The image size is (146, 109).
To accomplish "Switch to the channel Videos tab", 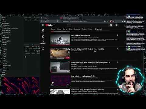I will 59,29.
